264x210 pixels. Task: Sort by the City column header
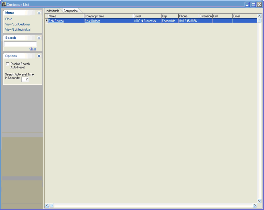tap(170, 16)
